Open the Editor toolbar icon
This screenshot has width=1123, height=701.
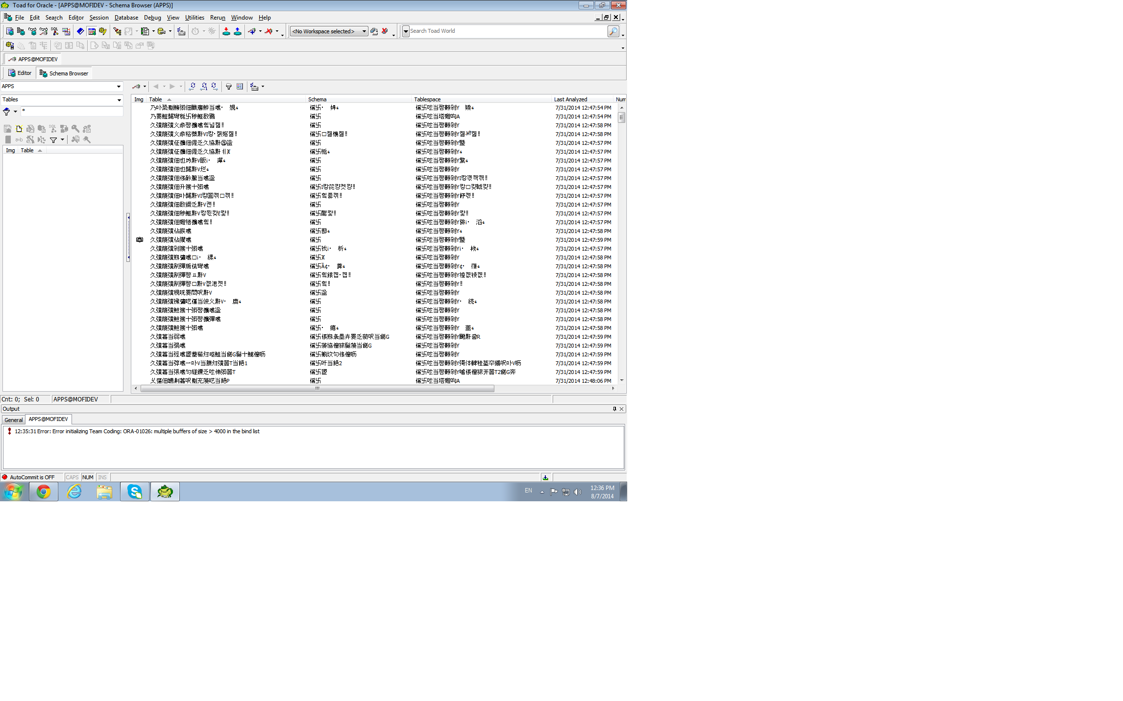(x=10, y=31)
